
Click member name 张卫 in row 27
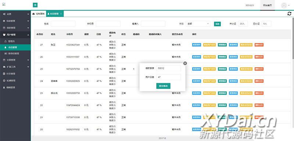[x=53, y=45]
